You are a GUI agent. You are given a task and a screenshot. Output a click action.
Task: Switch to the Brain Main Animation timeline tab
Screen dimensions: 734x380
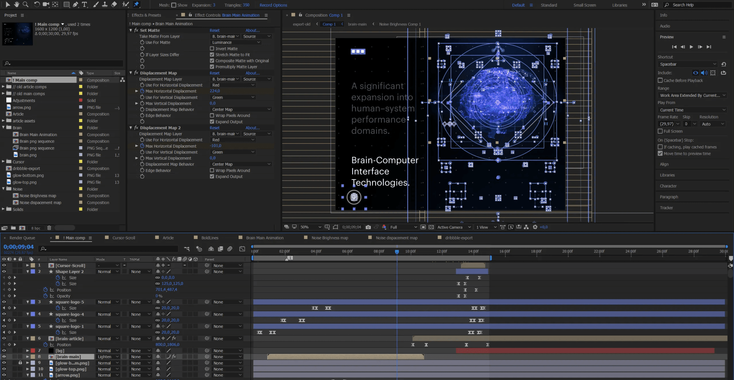264,238
